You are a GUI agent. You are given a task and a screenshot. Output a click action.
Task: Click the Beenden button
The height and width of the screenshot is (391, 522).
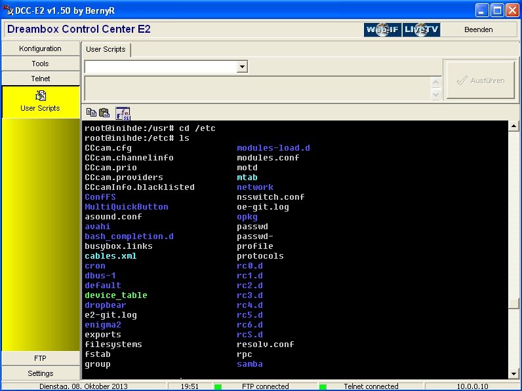click(478, 29)
